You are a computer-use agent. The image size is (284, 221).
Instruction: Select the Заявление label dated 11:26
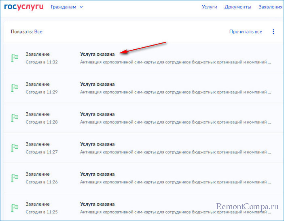38,174
